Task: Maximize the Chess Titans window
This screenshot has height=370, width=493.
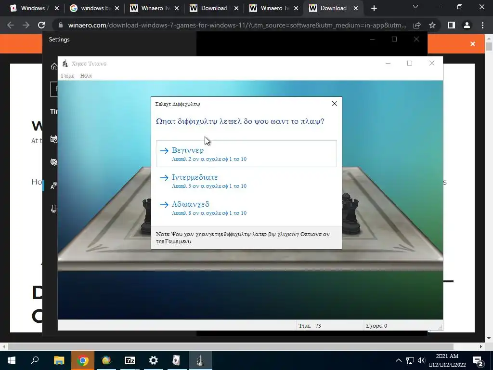Action: tap(410, 63)
